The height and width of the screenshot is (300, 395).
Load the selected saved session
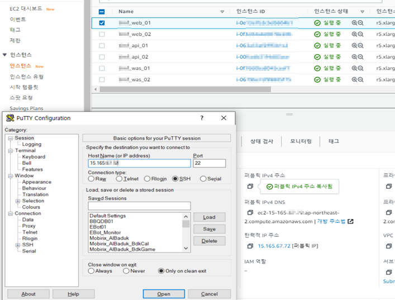pos(209,217)
